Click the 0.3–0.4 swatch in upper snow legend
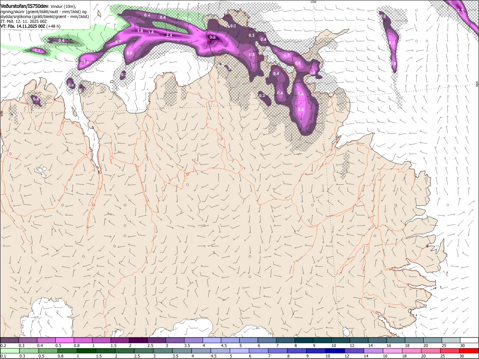The width and height of the screenshot is (479, 359). click(28, 340)
